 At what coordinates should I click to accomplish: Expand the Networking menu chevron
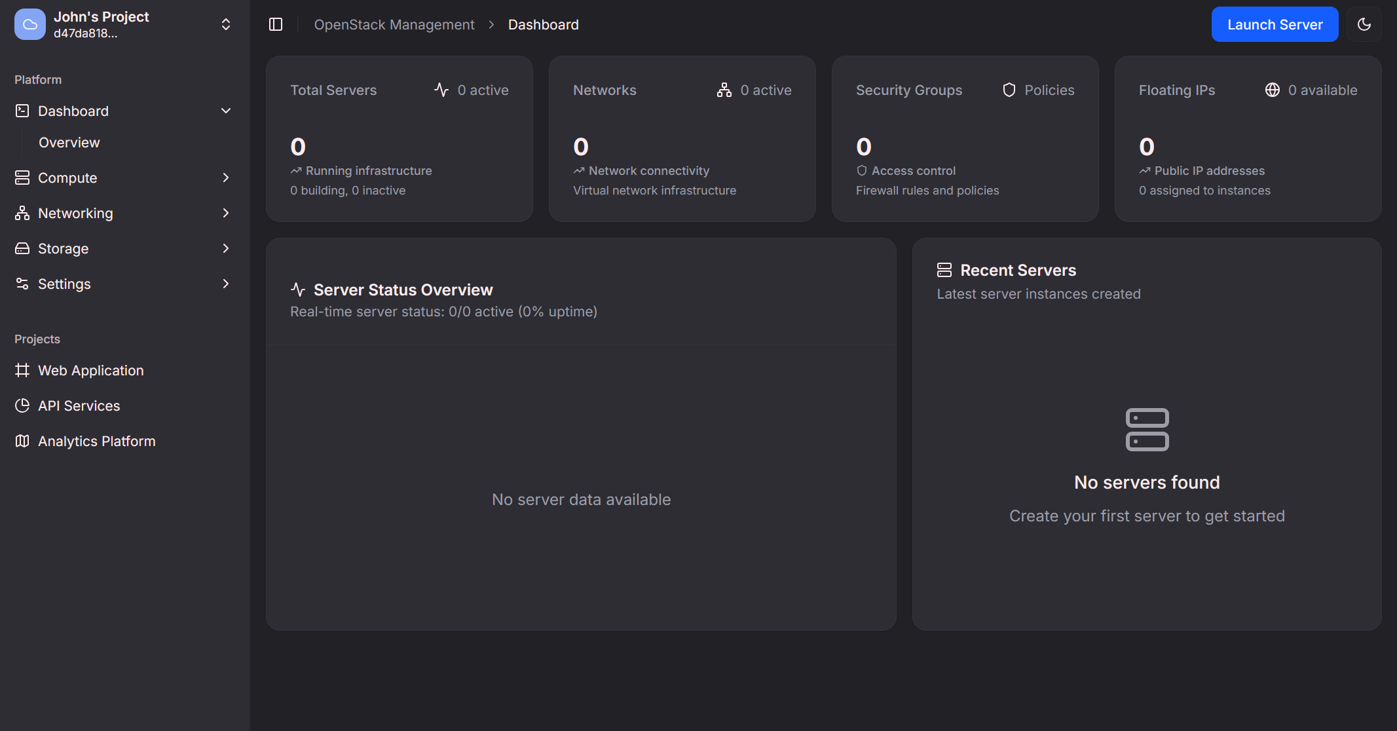[x=226, y=213]
